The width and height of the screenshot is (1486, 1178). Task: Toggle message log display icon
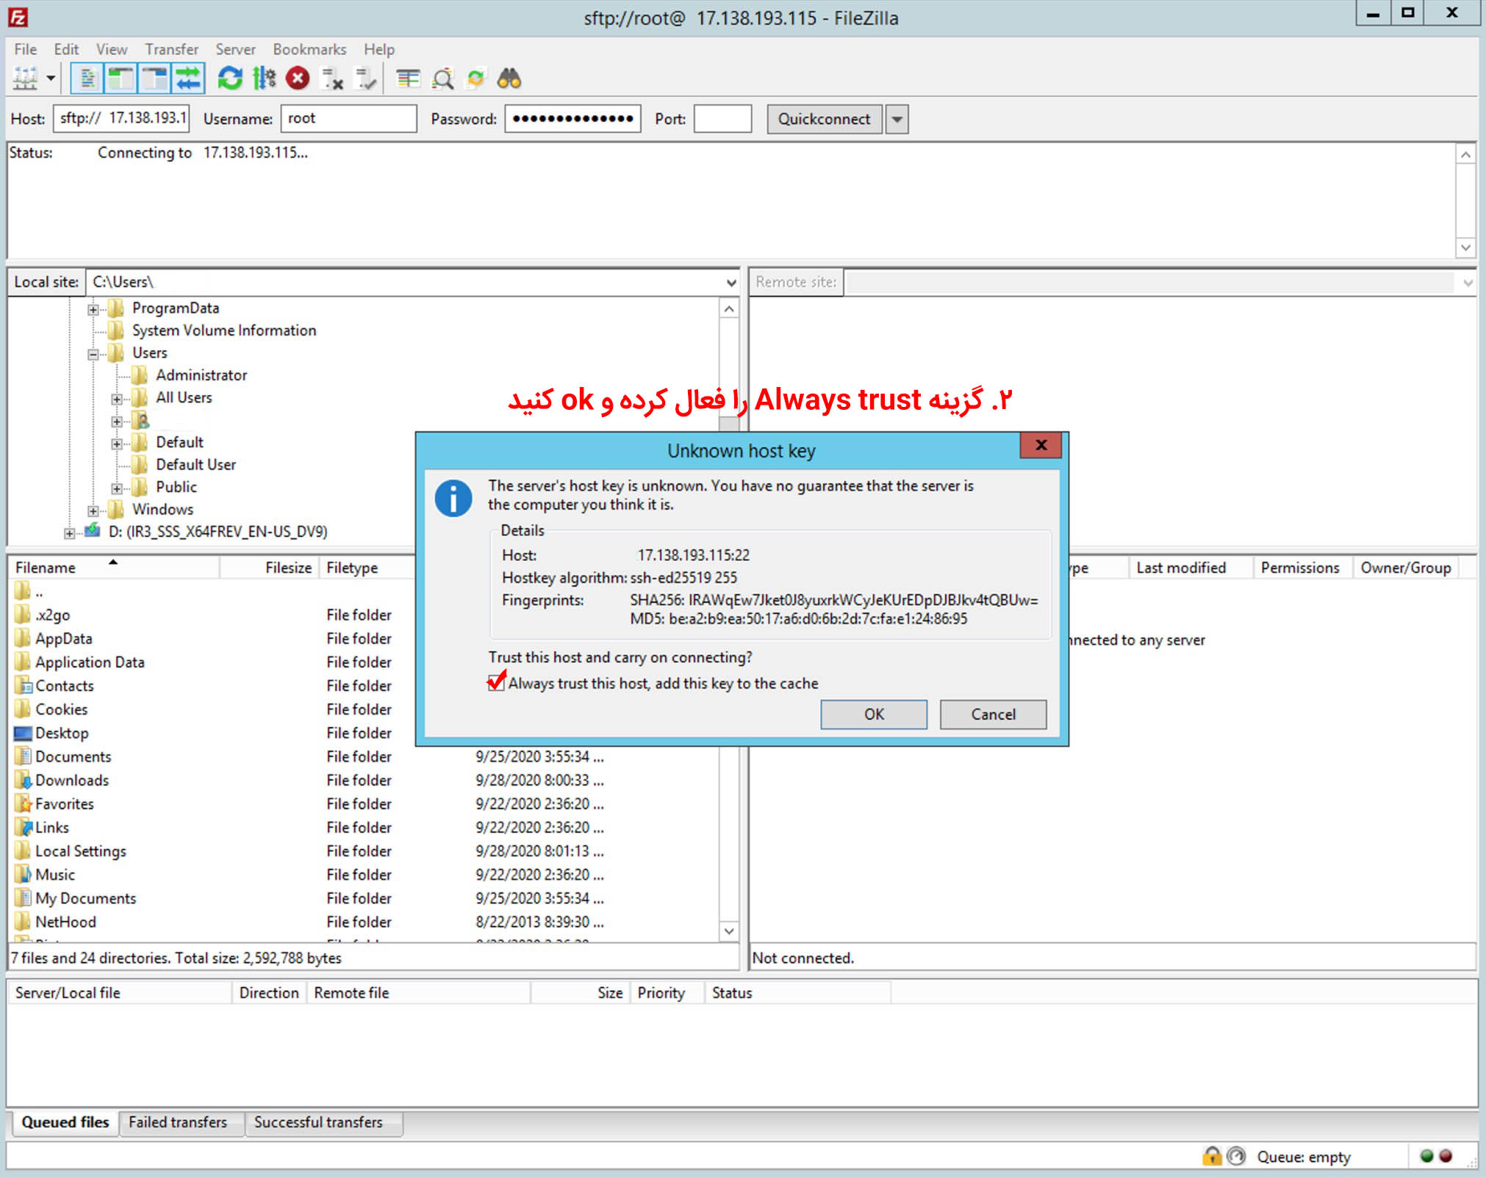coord(87,78)
